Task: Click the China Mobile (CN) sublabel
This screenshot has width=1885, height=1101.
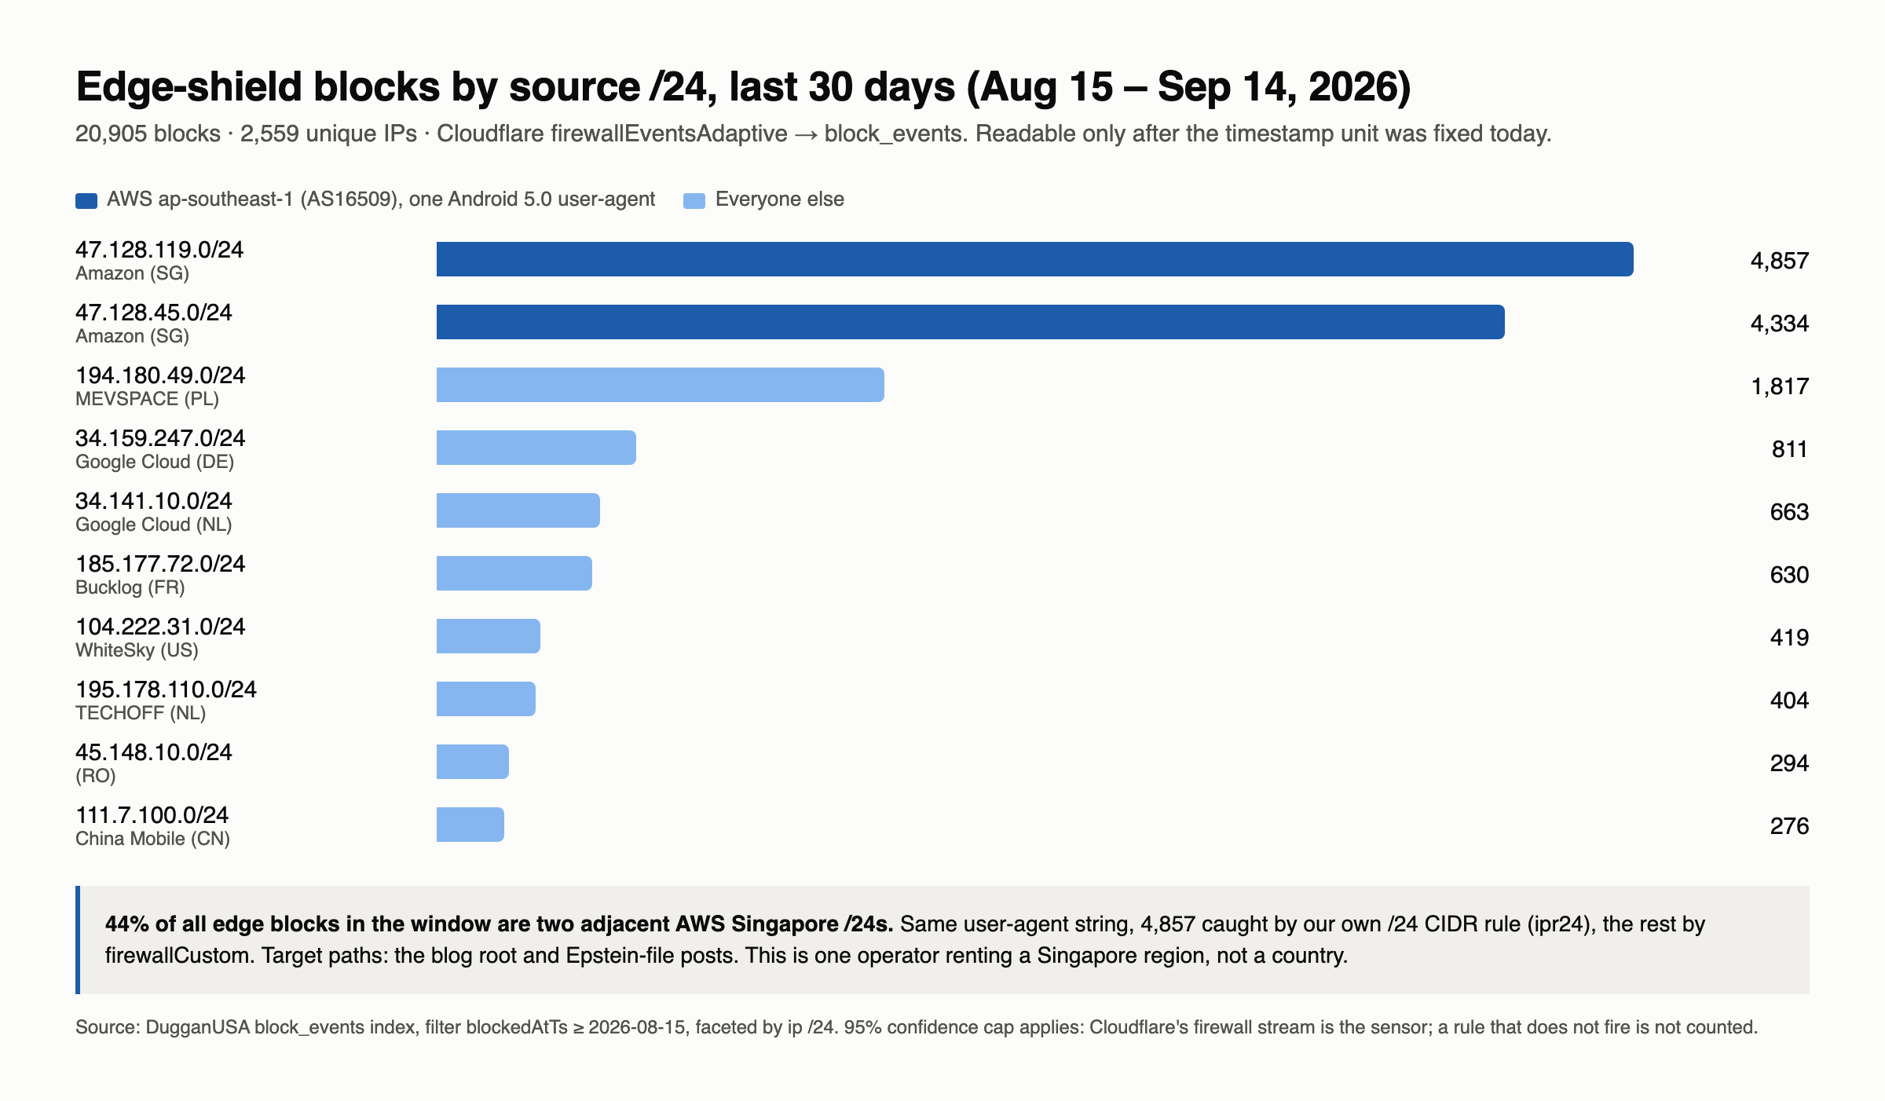Action: 152,839
